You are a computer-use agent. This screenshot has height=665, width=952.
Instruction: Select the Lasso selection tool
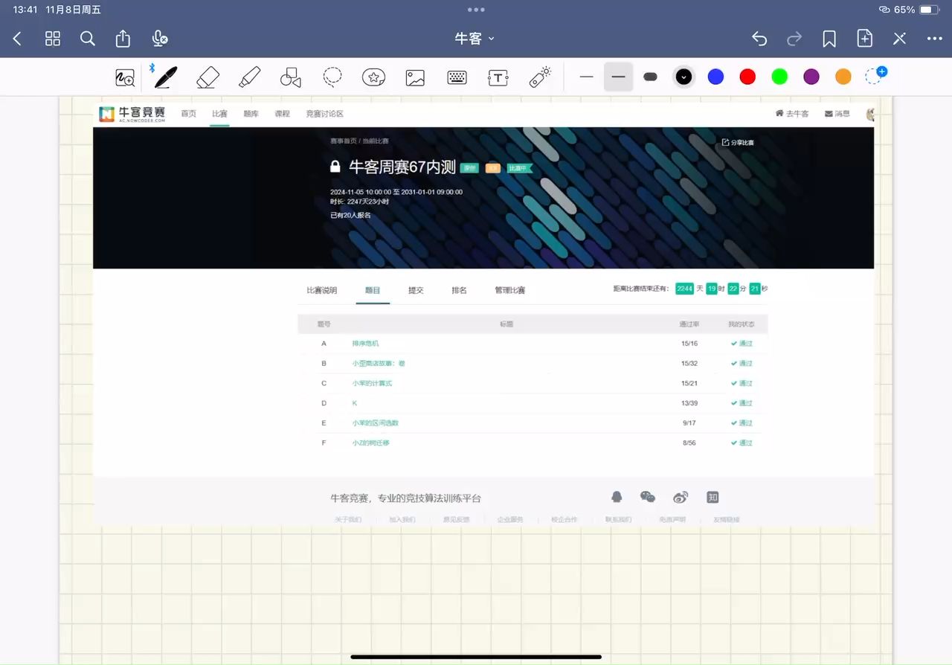point(332,77)
